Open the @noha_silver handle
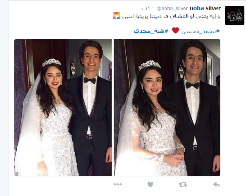This screenshot has width=246, height=196. pyautogui.click(x=172, y=9)
